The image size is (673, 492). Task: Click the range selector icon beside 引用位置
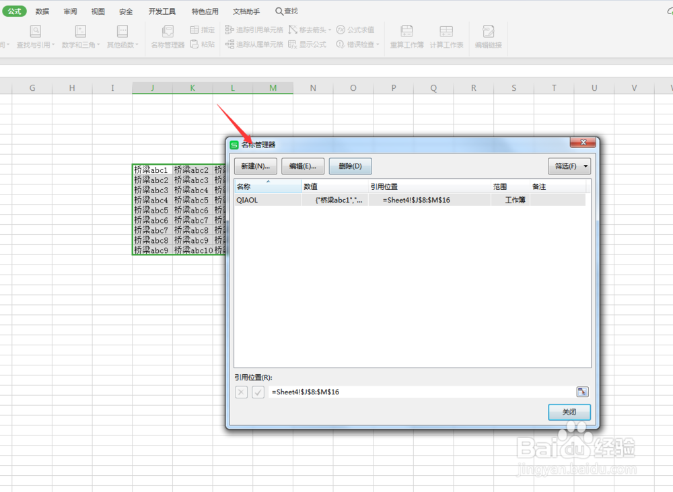tap(582, 392)
